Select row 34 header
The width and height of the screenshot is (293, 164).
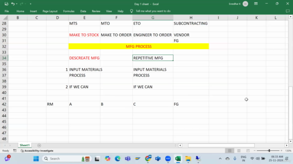coord(4,58)
